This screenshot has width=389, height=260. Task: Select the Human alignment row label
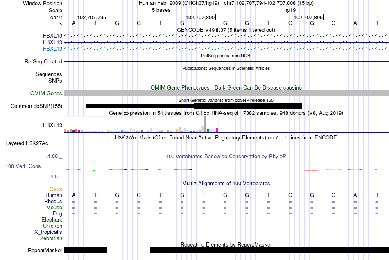click(x=54, y=195)
